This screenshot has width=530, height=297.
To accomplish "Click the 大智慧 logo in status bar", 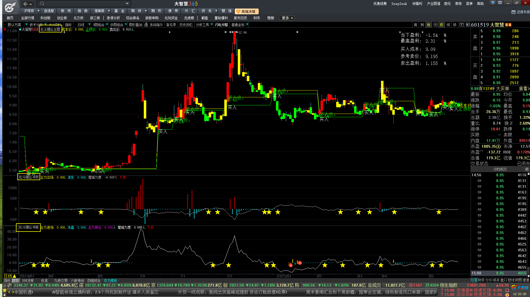I will [x=520, y=287].
